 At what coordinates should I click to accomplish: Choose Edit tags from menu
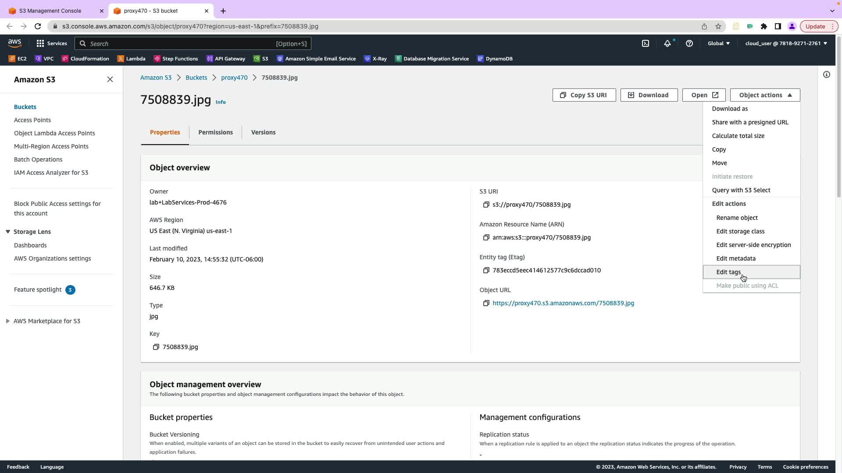click(728, 272)
